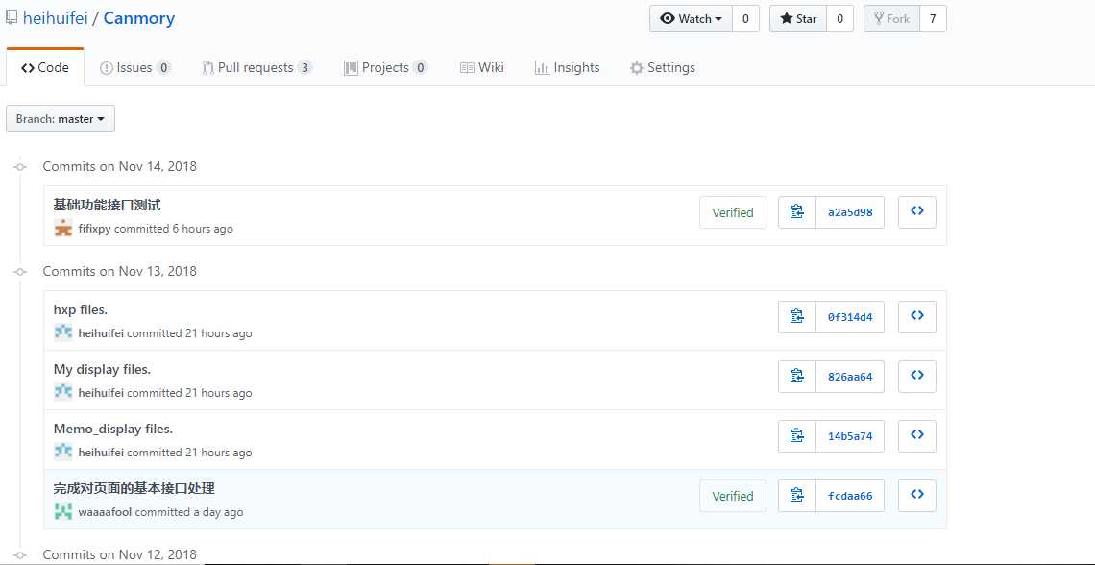Open commit titled 完成对页面的基本接口处理
Screen dimensions: 1095x565
(x=134, y=488)
